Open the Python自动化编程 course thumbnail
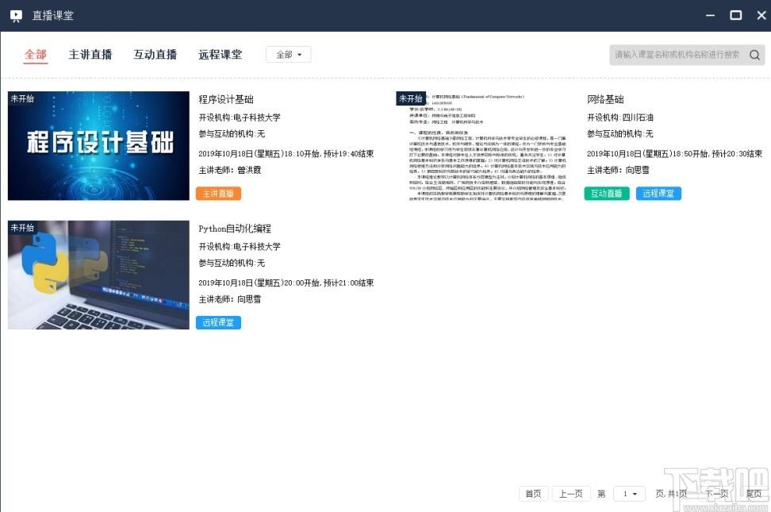 (98, 275)
